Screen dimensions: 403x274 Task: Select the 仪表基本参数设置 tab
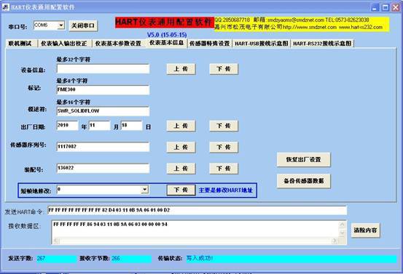click(x=118, y=44)
